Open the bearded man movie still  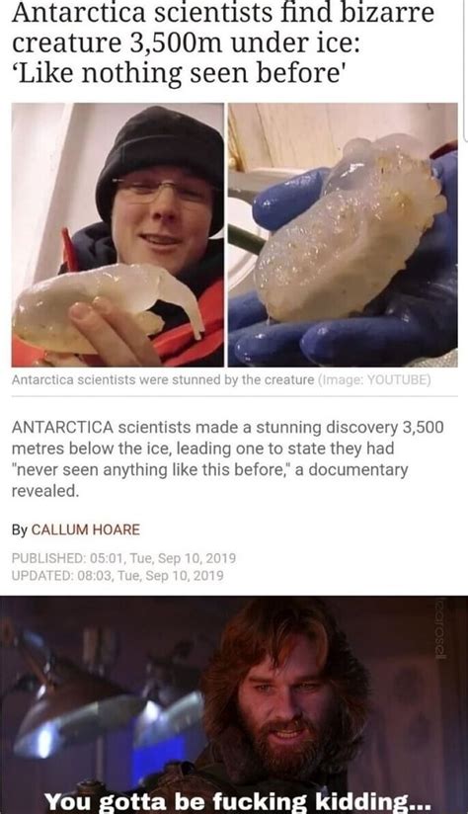[234, 705]
